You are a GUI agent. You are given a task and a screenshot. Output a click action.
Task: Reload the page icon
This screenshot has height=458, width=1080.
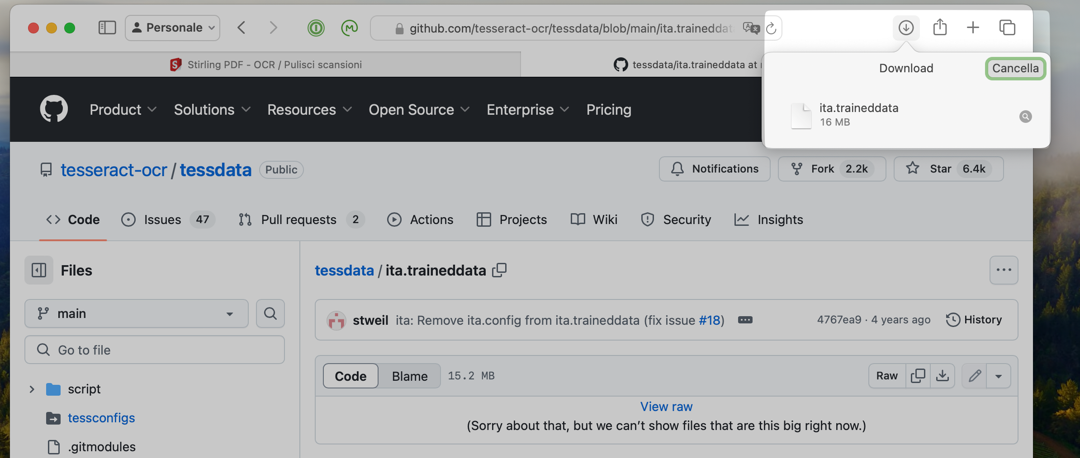[x=772, y=28]
